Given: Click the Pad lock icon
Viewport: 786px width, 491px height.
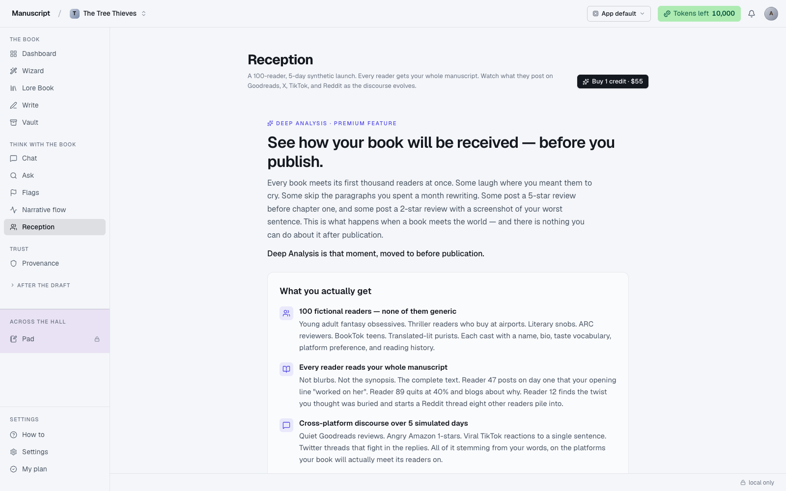Looking at the screenshot, I should pyautogui.click(x=97, y=339).
